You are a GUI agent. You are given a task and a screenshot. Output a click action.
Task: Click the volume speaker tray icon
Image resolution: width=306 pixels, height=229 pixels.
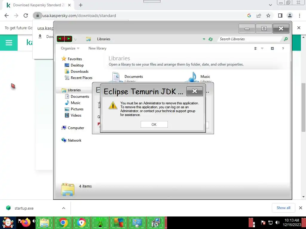point(277,222)
